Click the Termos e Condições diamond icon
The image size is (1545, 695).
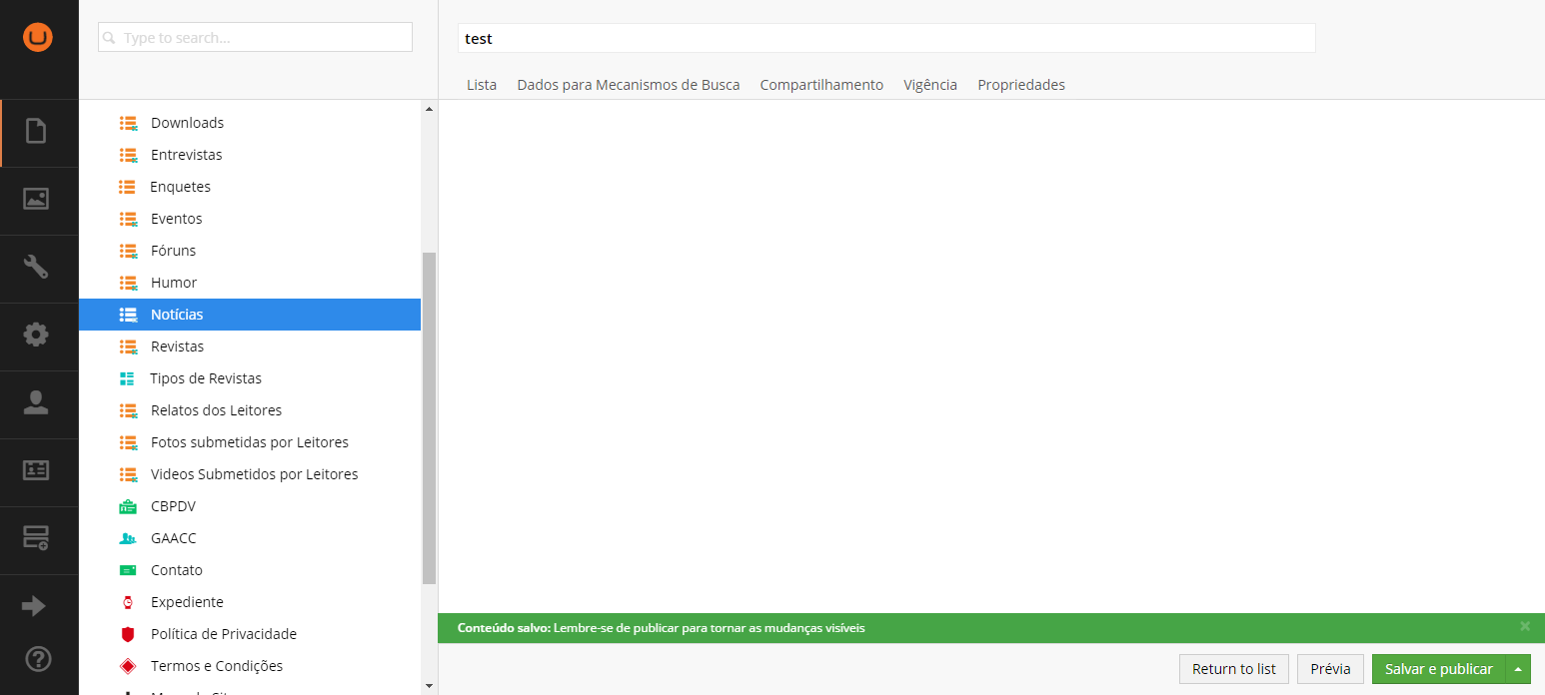(x=127, y=666)
